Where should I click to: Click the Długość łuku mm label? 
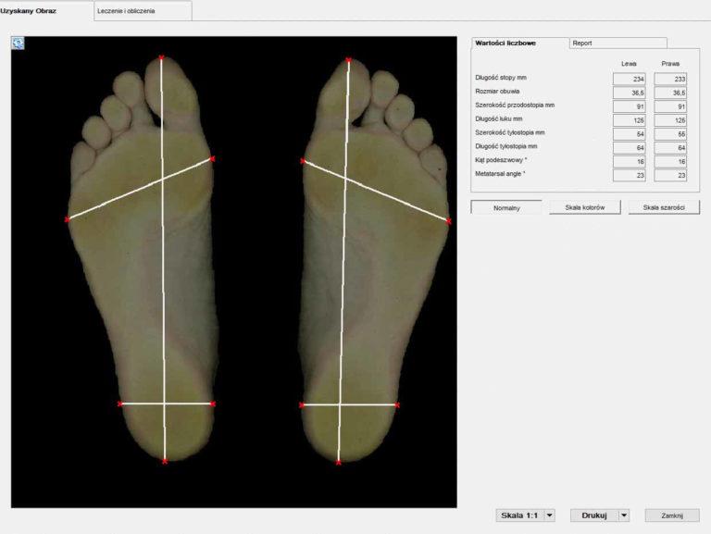499,118
